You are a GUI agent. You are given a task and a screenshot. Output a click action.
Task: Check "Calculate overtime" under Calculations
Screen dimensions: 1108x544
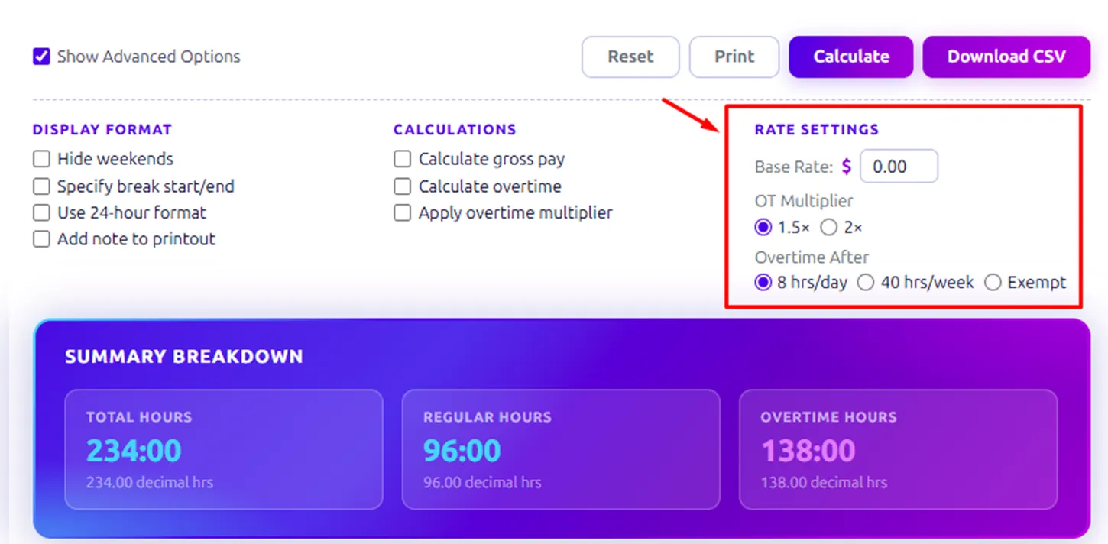click(402, 186)
